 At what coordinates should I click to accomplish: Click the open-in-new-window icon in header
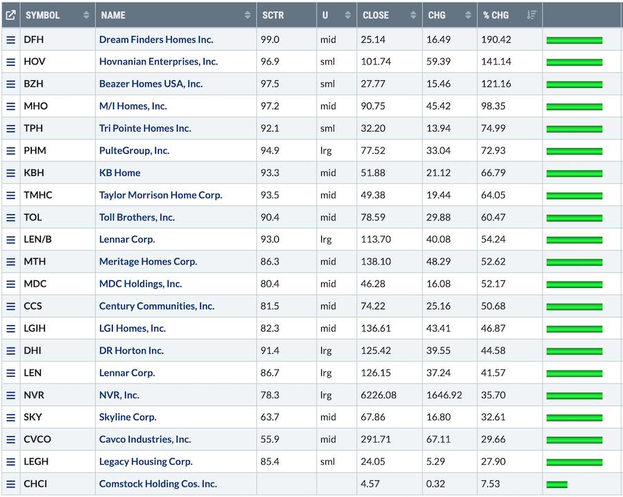[10, 15]
